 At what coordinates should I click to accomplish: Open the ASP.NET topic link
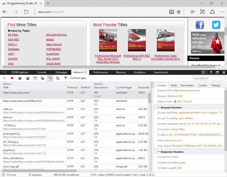click(x=14, y=39)
